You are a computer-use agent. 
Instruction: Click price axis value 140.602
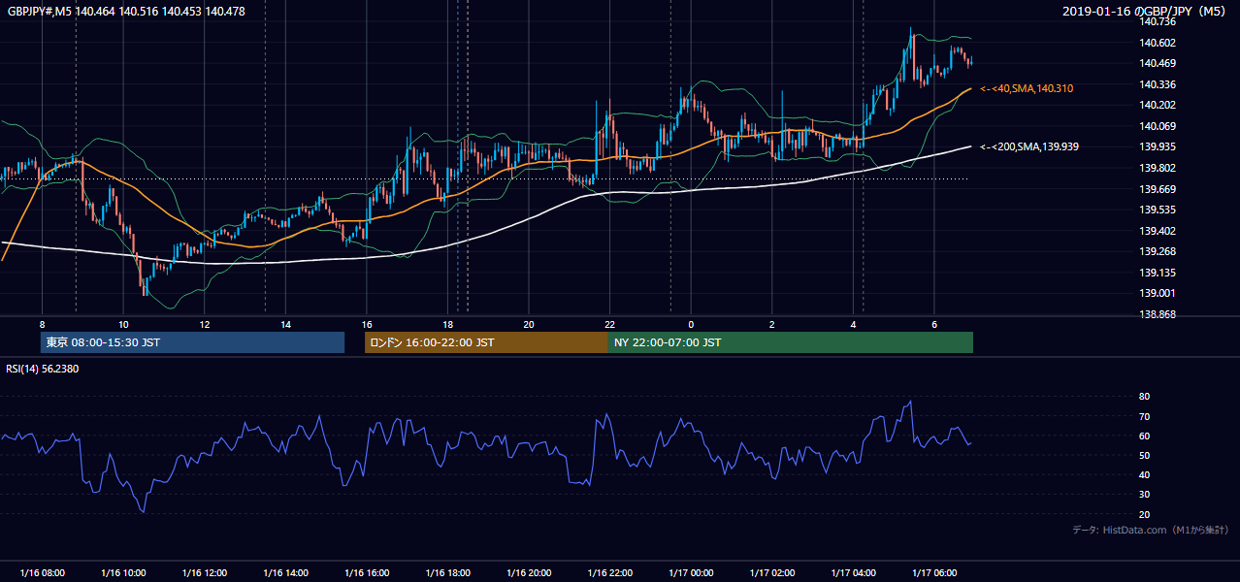pos(1158,43)
